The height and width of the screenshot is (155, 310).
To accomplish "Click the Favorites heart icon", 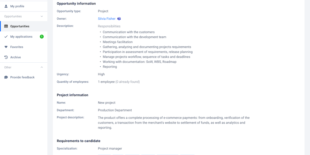I will 6,47.
